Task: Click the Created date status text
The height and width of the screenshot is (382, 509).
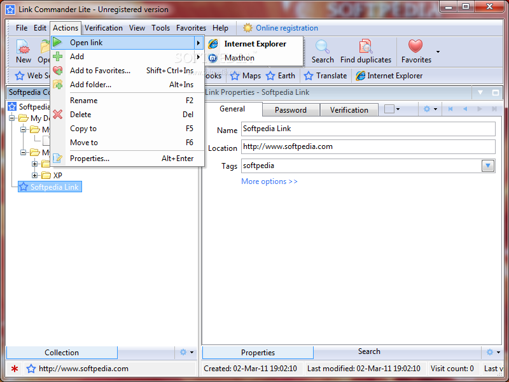Action: [250, 369]
